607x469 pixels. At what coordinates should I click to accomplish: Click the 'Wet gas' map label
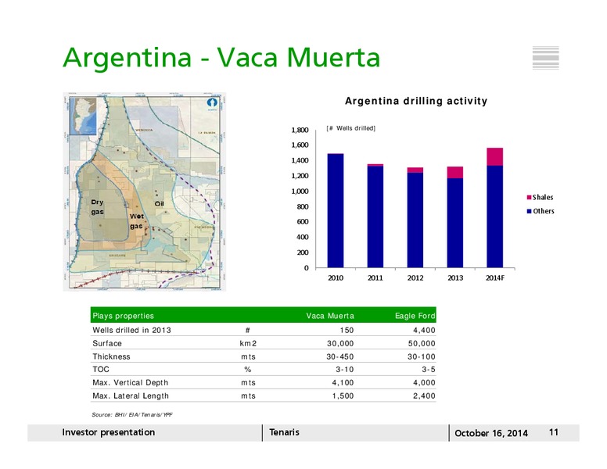click(137, 221)
